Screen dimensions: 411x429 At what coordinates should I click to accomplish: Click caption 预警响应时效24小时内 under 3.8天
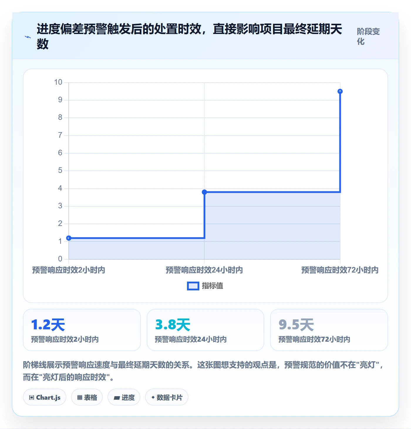click(x=191, y=339)
